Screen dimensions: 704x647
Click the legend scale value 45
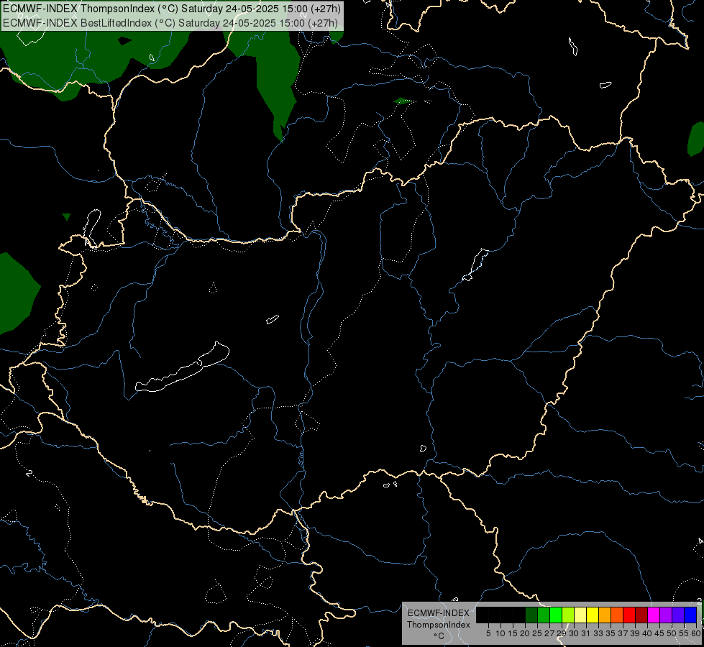click(660, 633)
